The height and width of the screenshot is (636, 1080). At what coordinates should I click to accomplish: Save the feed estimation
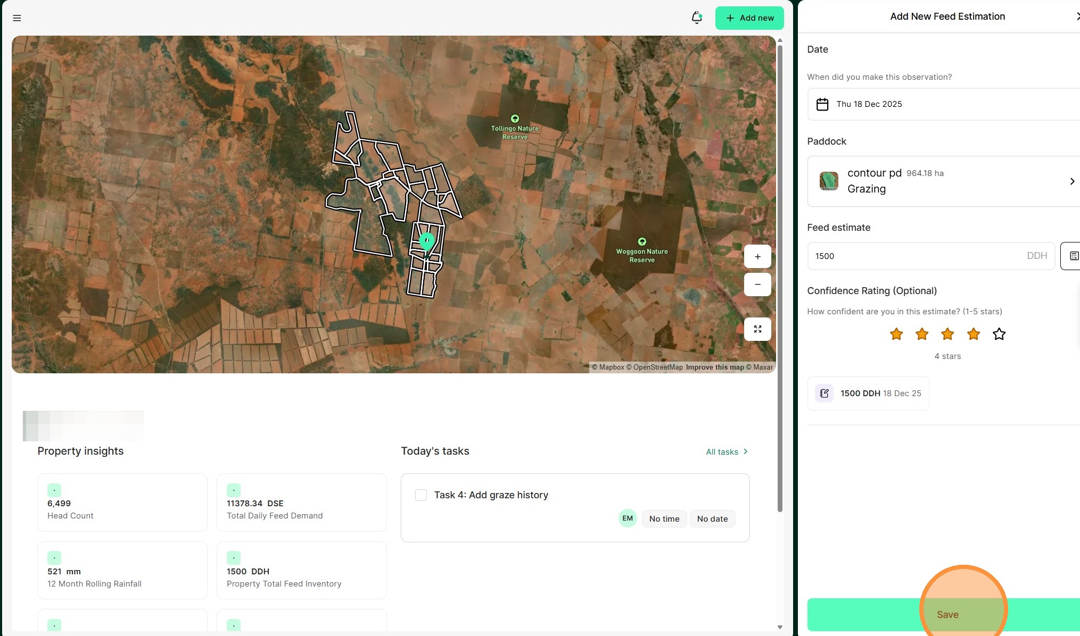[x=947, y=614]
